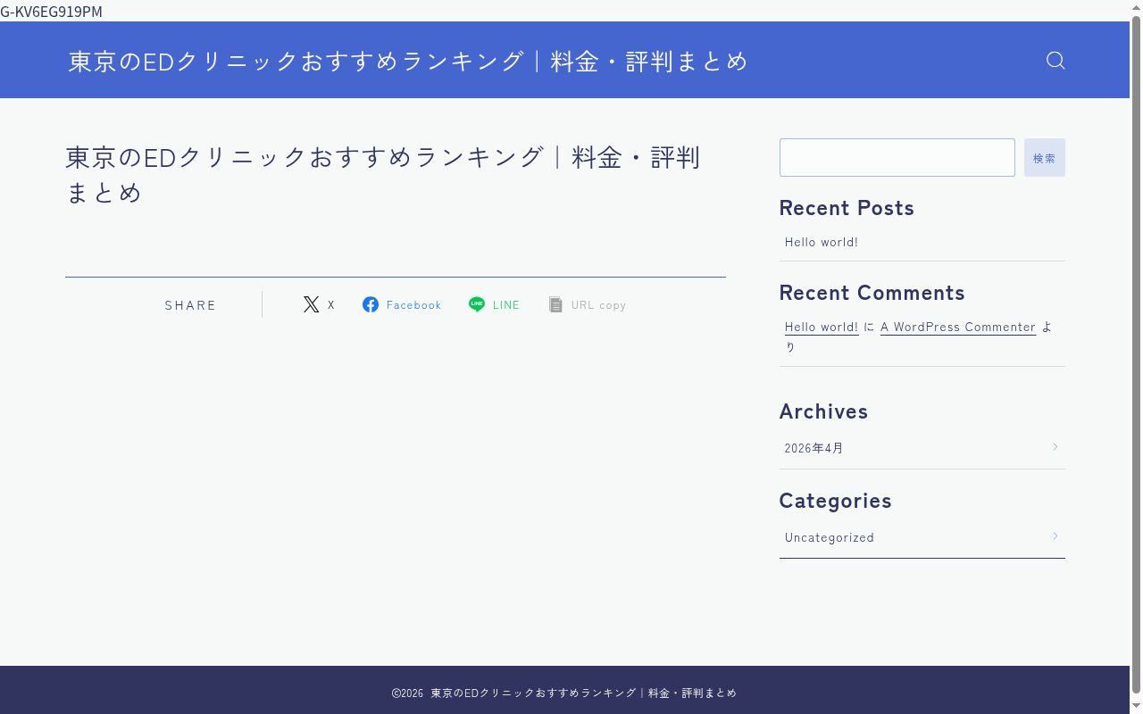Viewport: 1143px width, 714px height.
Task: Open the header search magnifier icon
Action: click(1055, 60)
